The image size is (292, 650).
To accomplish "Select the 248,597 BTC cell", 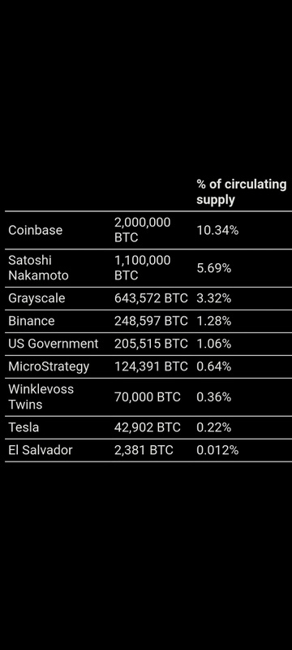I will pyautogui.click(x=151, y=321).
